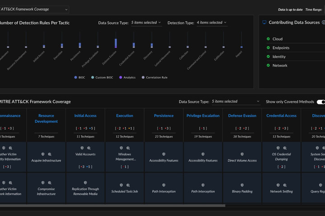
Task: Toggle Correlation Rule series in chart legend
Action: pos(155,77)
